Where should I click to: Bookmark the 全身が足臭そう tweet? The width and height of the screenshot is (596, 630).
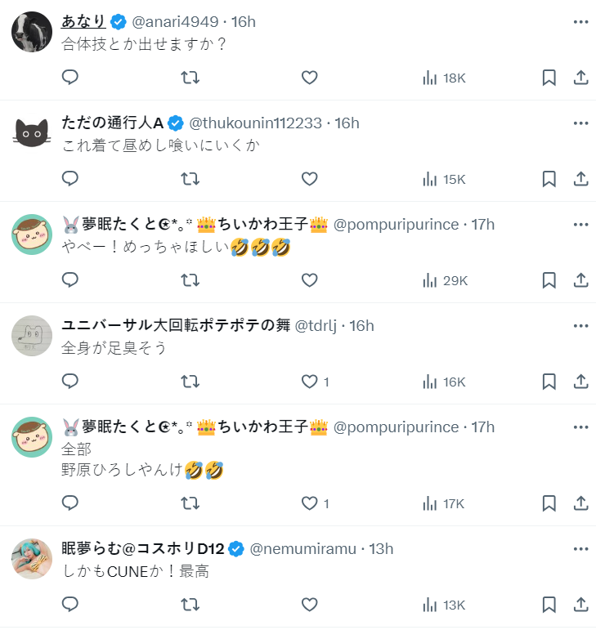549,382
